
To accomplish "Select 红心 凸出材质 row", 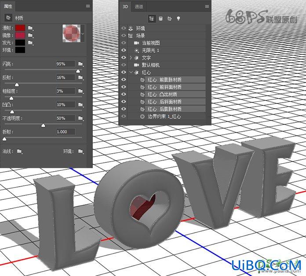I will point(175,94).
